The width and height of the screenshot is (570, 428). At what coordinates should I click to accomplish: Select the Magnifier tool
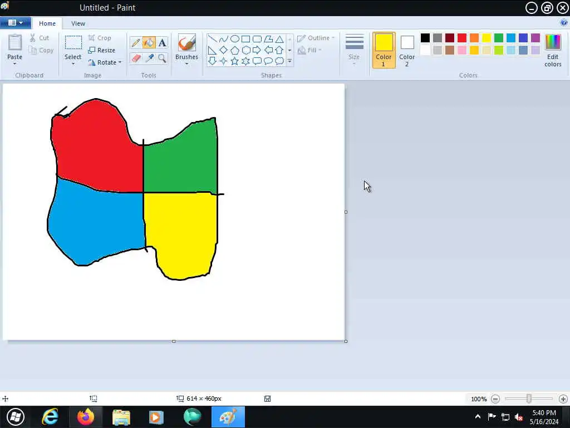tap(162, 58)
